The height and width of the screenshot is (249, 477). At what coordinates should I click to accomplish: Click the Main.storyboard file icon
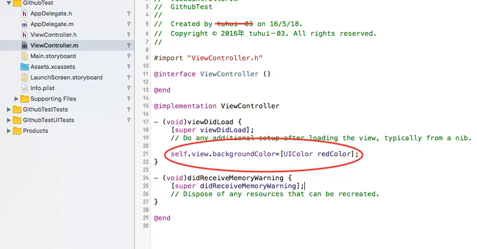pyautogui.click(x=25, y=56)
